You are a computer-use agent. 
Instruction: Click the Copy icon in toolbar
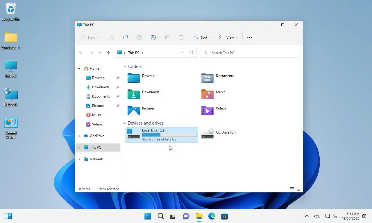pyautogui.click(x=126, y=37)
